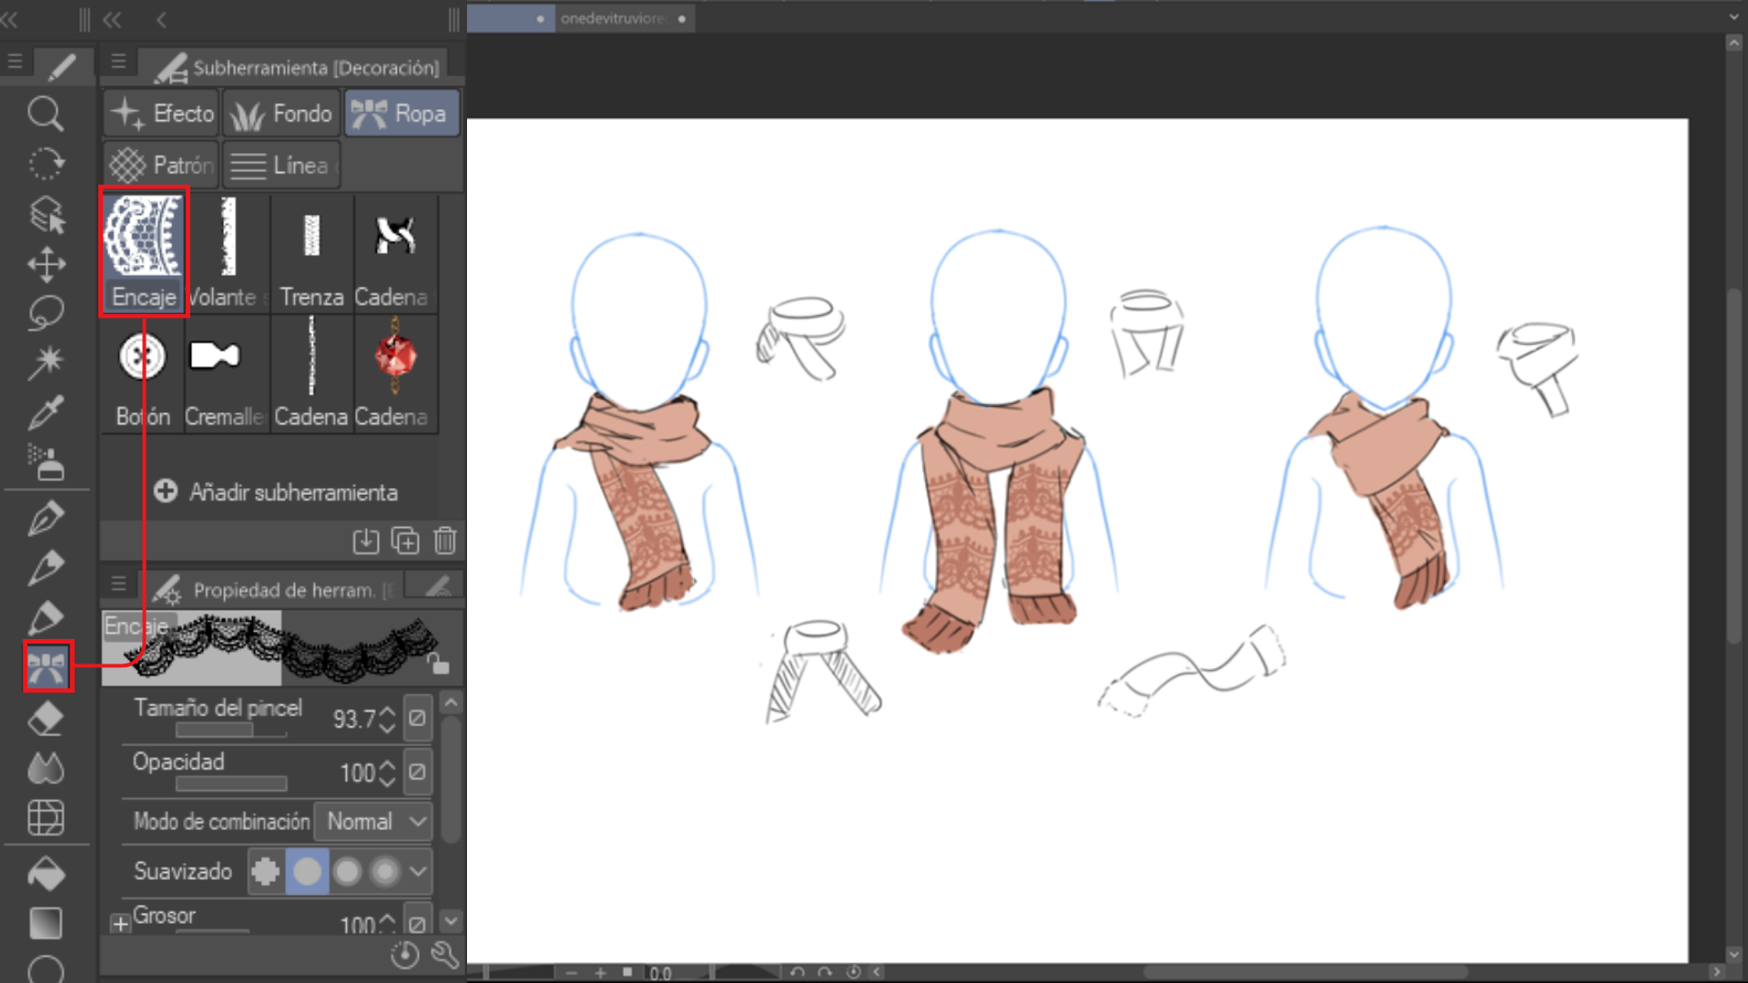Switch to the Patrón tab

161,166
